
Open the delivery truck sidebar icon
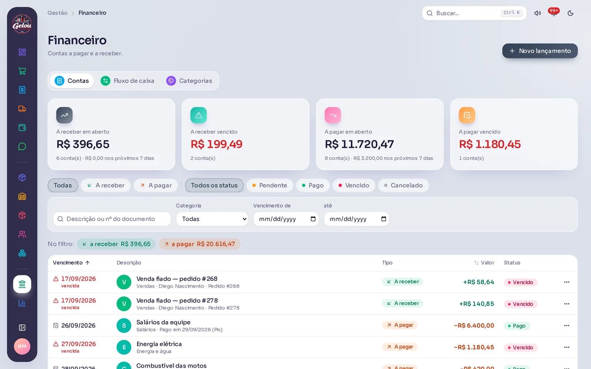(22, 108)
